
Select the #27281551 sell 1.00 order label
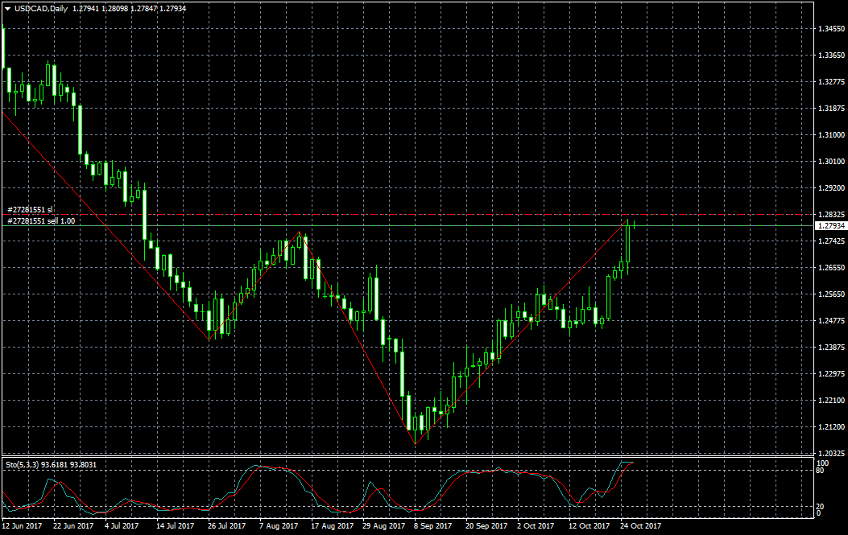point(41,220)
